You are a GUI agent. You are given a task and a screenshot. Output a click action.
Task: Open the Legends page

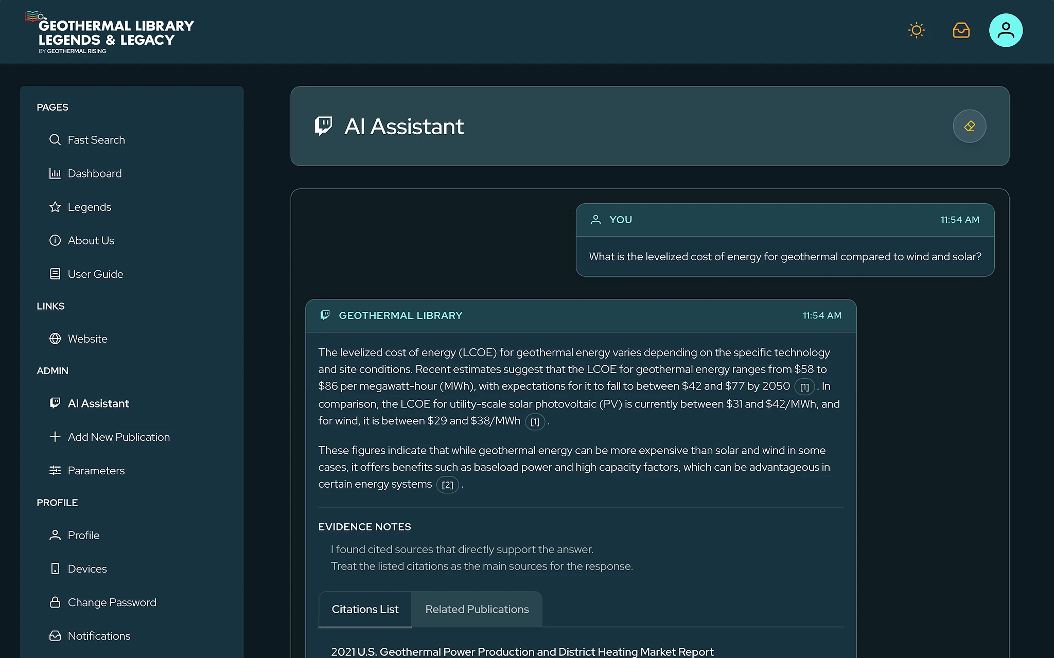[90, 207]
